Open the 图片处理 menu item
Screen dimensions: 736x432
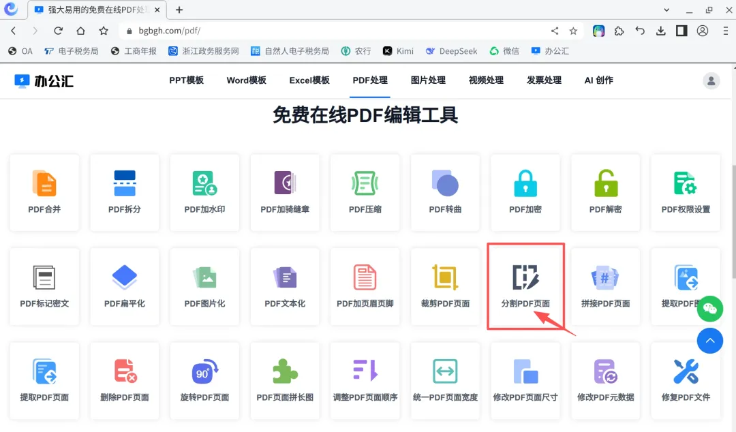pos(428,80)
